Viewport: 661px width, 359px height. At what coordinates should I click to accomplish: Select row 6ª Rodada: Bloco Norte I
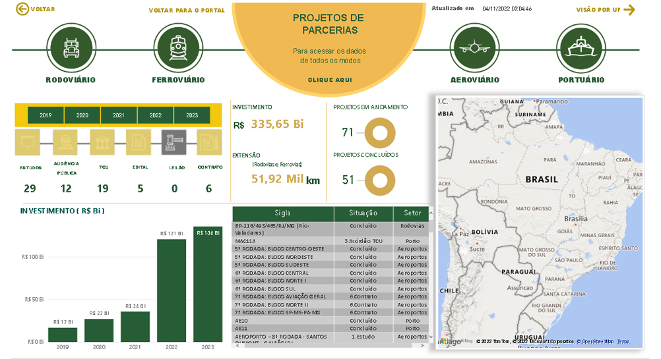[330, 281]
